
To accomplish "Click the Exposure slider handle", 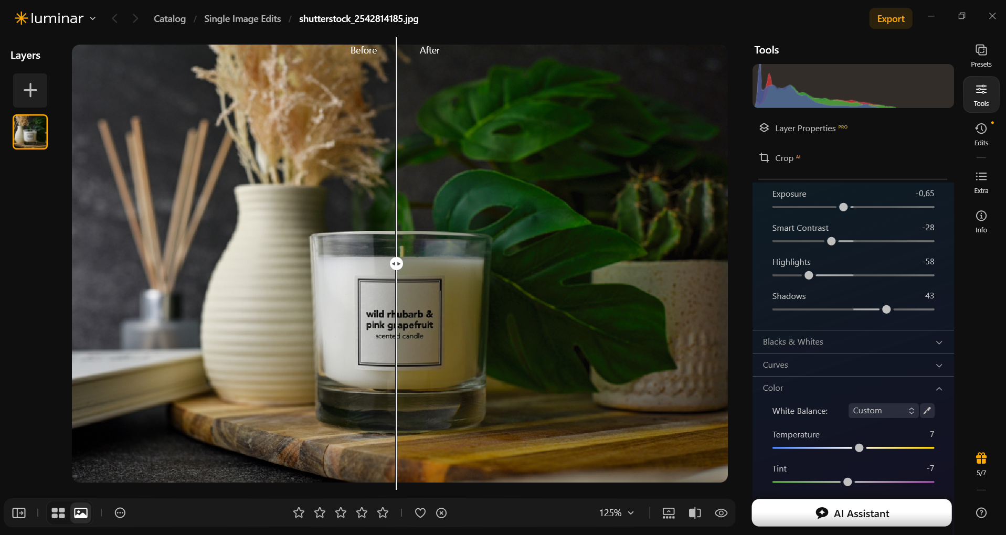I will pyautogui.click(x=843, y=207).
